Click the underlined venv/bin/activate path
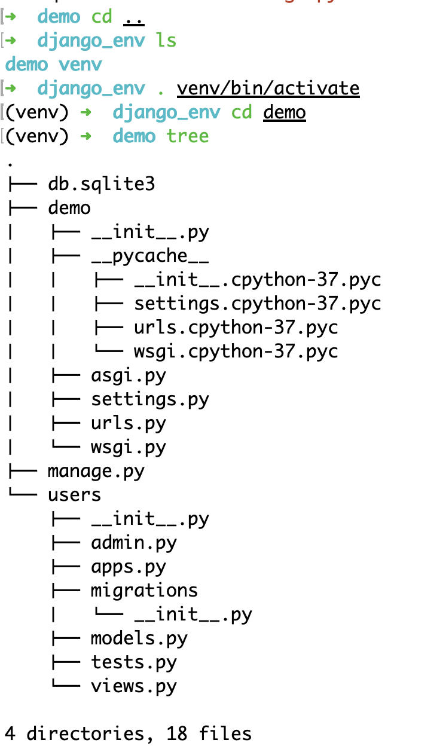 click(268, 89)
